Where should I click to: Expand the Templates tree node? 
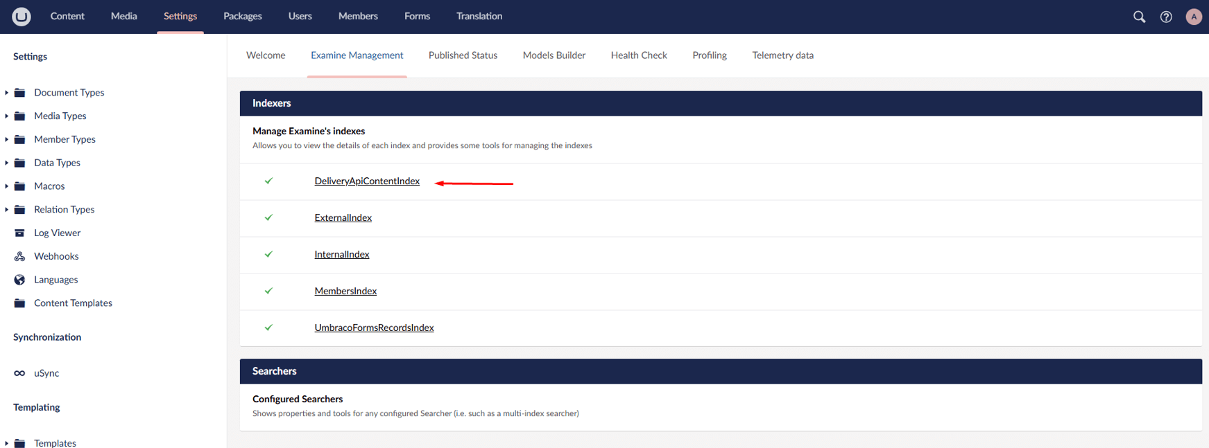[x=6, y=443]
